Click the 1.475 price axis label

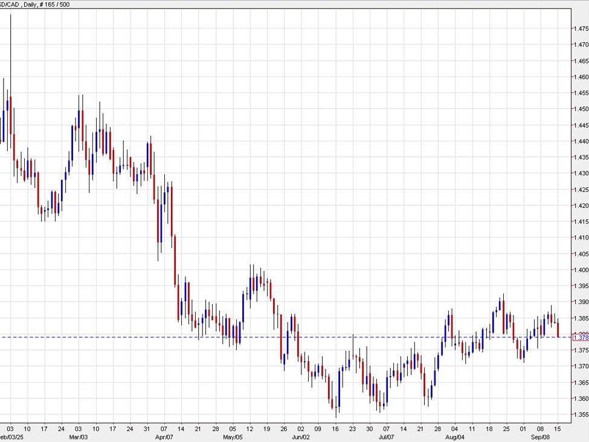click(x=579, y=28)
